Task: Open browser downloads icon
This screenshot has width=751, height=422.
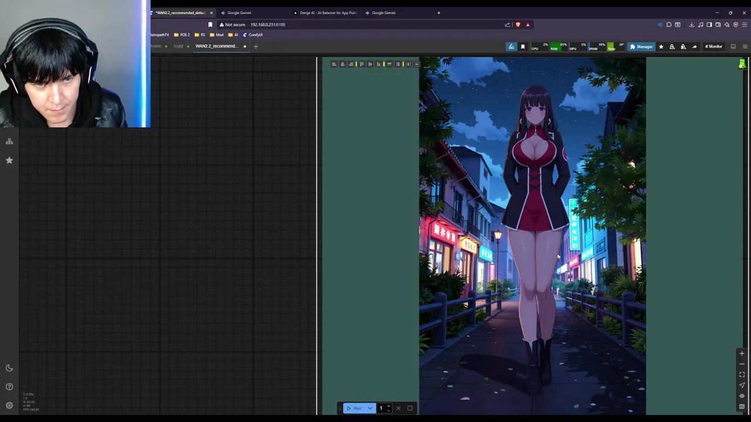Action: (691, 25)
